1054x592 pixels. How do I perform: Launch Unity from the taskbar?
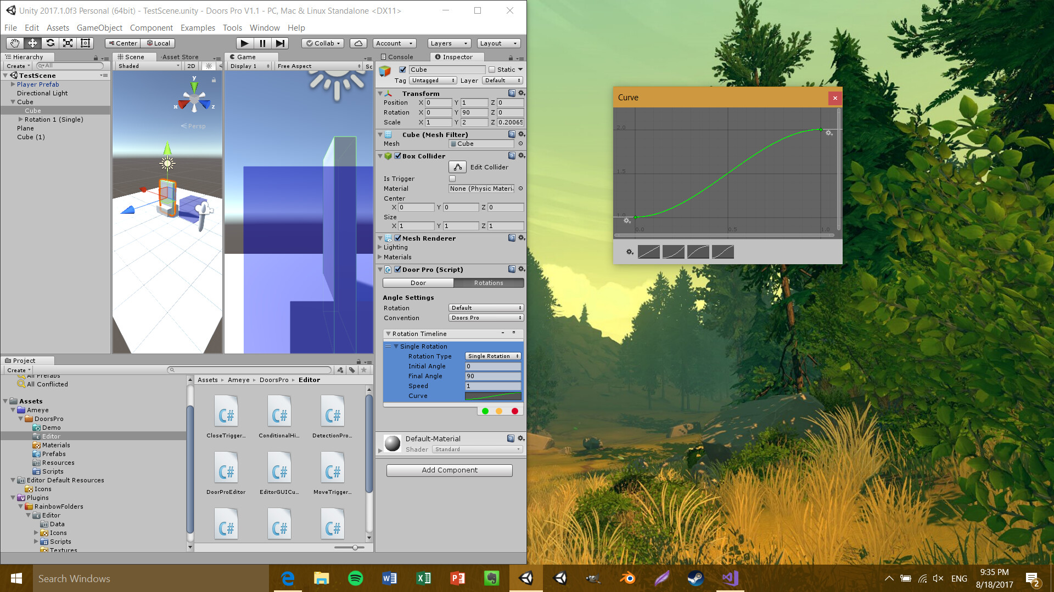526,578
